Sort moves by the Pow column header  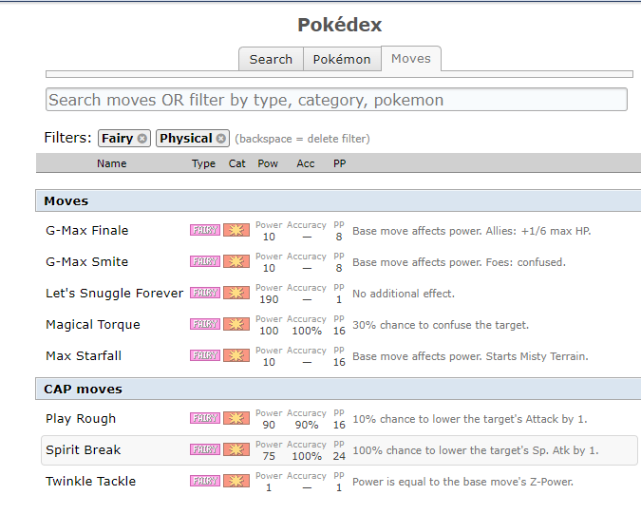point(268,163)
